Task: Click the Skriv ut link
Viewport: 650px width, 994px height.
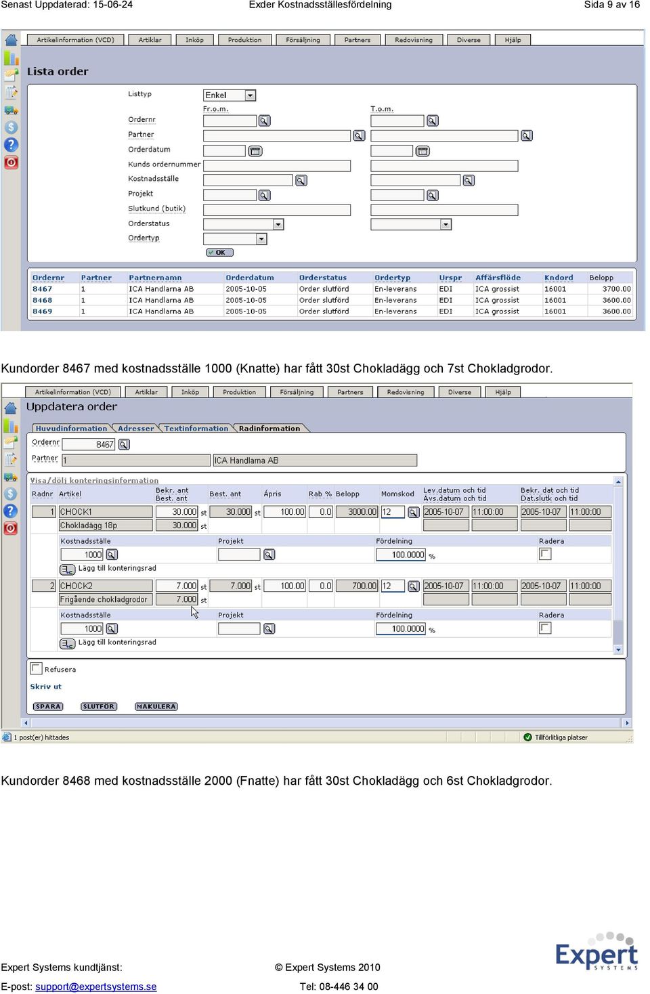Action: [45, 687]
